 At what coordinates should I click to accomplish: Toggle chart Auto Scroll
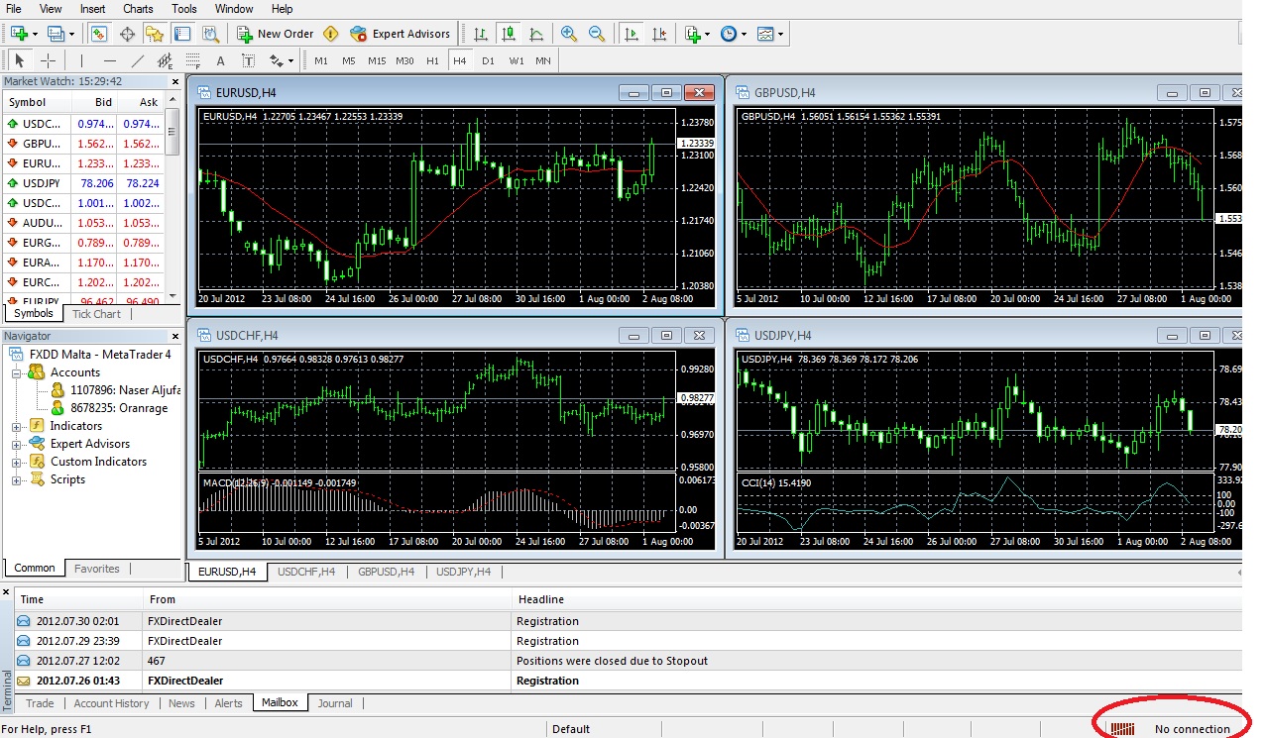[x=631, y=34]
